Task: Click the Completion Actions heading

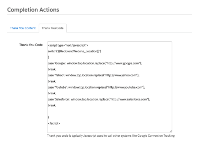Action: tap(33, 10)
